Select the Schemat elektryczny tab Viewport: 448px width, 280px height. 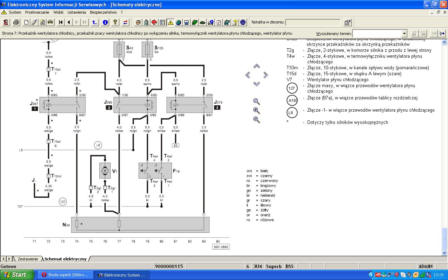[65, 259]
